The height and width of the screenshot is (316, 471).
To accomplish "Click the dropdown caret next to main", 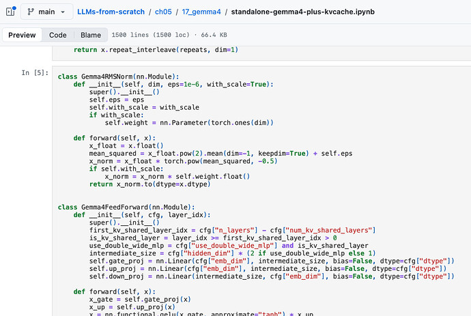I will click(63, 12).
